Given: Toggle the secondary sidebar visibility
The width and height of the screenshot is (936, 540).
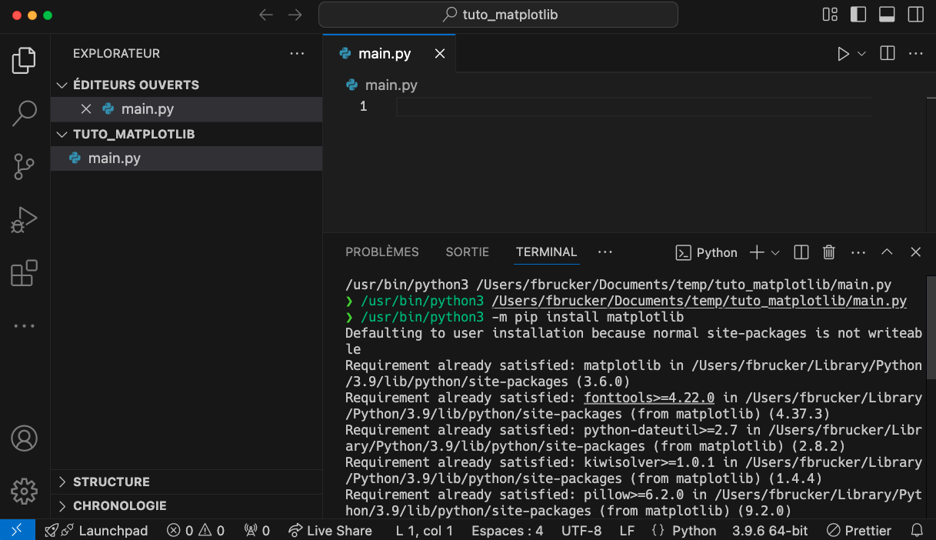Looking at the screenshot, I should pyautogui.click(x=915, y=15).
